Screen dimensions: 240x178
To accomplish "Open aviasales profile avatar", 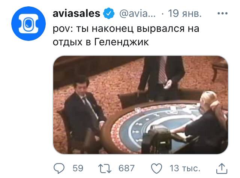I will coord(28,24).
